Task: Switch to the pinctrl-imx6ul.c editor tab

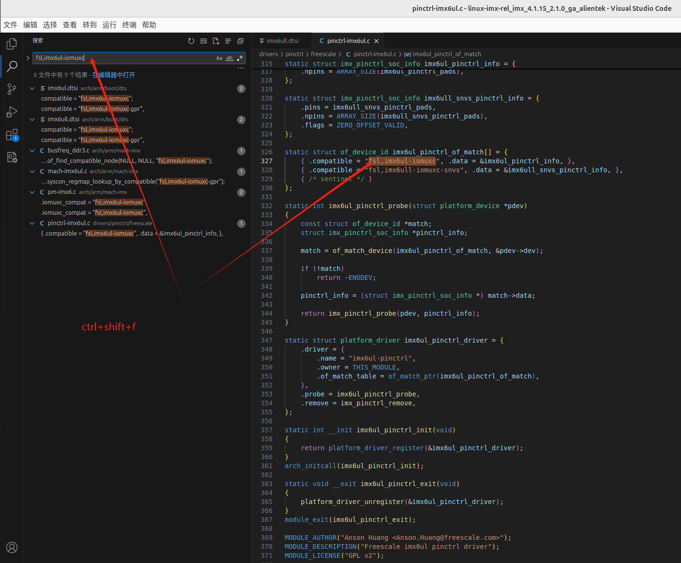Action: (349, 41)
